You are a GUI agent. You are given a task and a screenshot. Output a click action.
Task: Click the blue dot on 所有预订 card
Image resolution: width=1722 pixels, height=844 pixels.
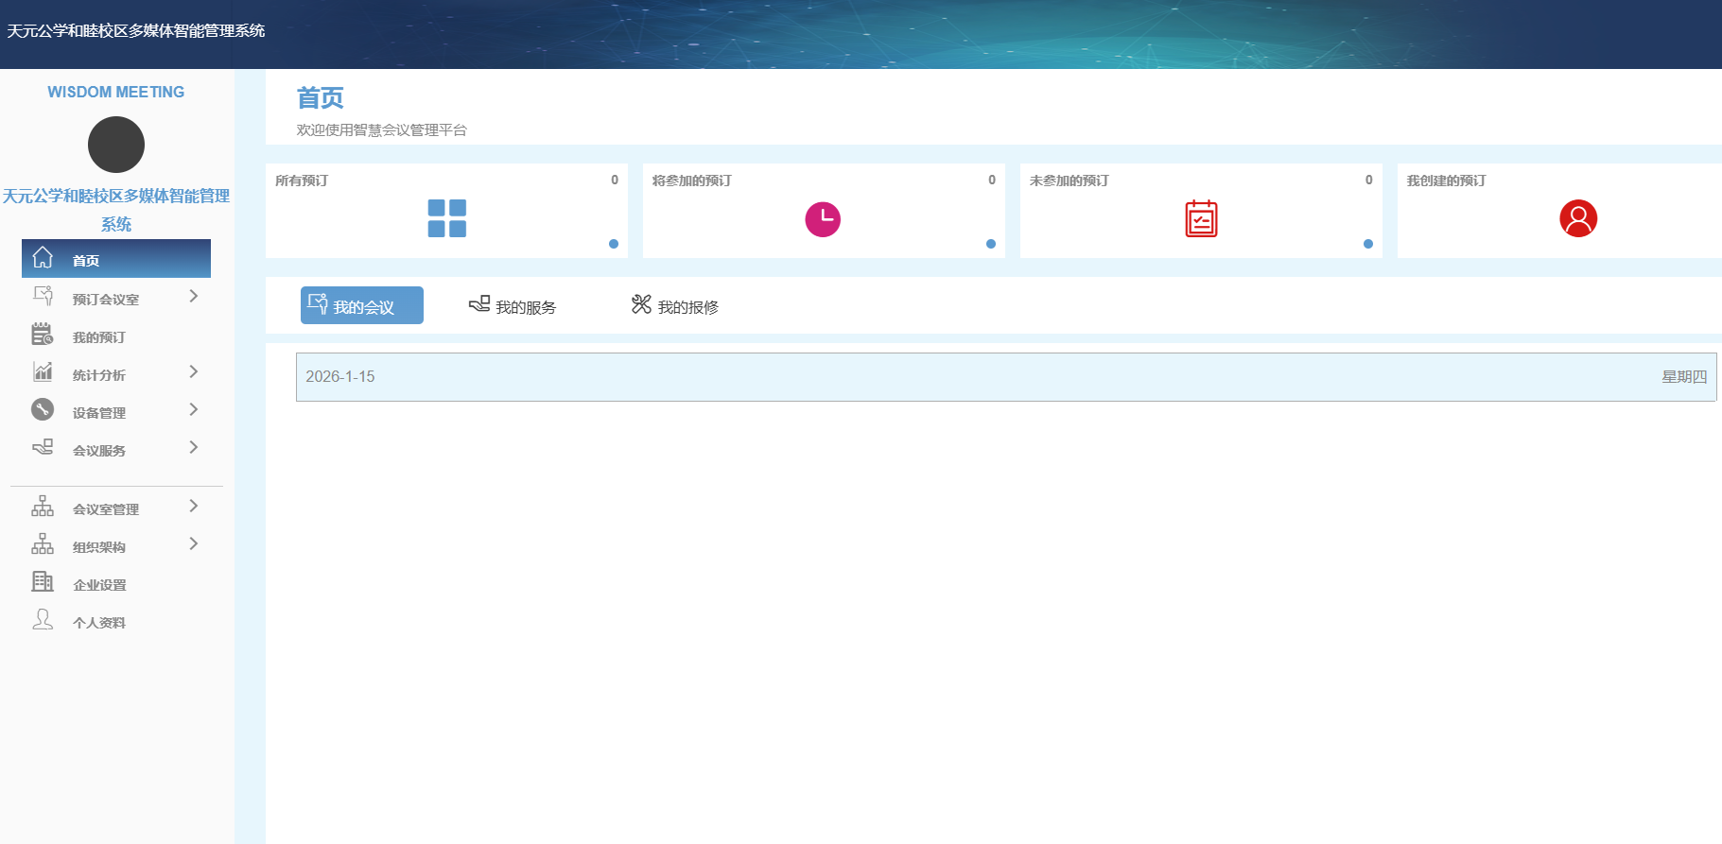pyautogui.click(x=614, y=244)
